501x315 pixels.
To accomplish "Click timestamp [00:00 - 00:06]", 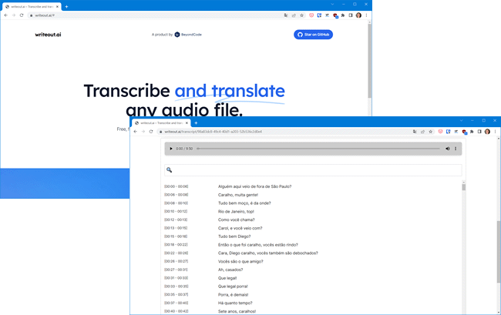I will 177,186.
